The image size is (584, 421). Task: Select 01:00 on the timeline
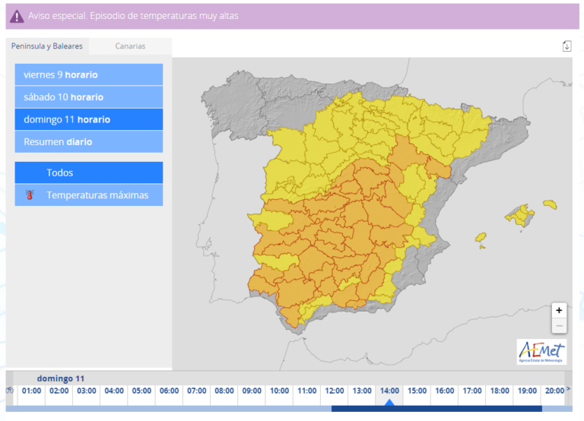[x=31, y=391]
